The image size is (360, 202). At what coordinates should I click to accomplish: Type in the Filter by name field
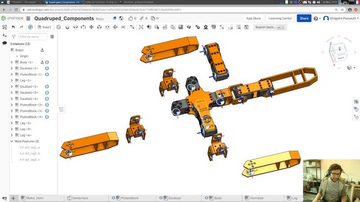(32, 36)
